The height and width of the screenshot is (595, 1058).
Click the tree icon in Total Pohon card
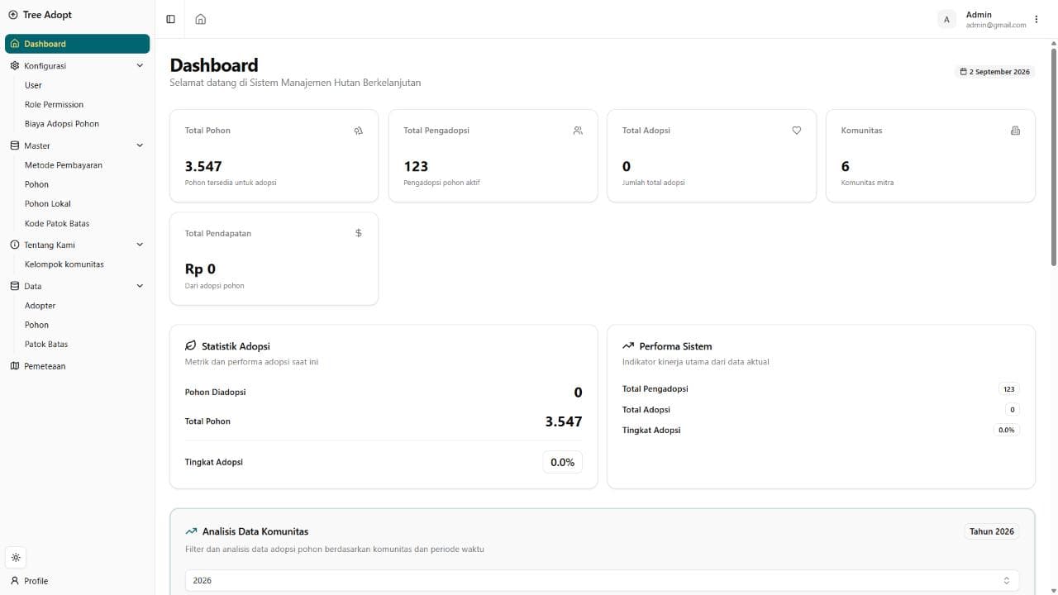coord(358,131)
